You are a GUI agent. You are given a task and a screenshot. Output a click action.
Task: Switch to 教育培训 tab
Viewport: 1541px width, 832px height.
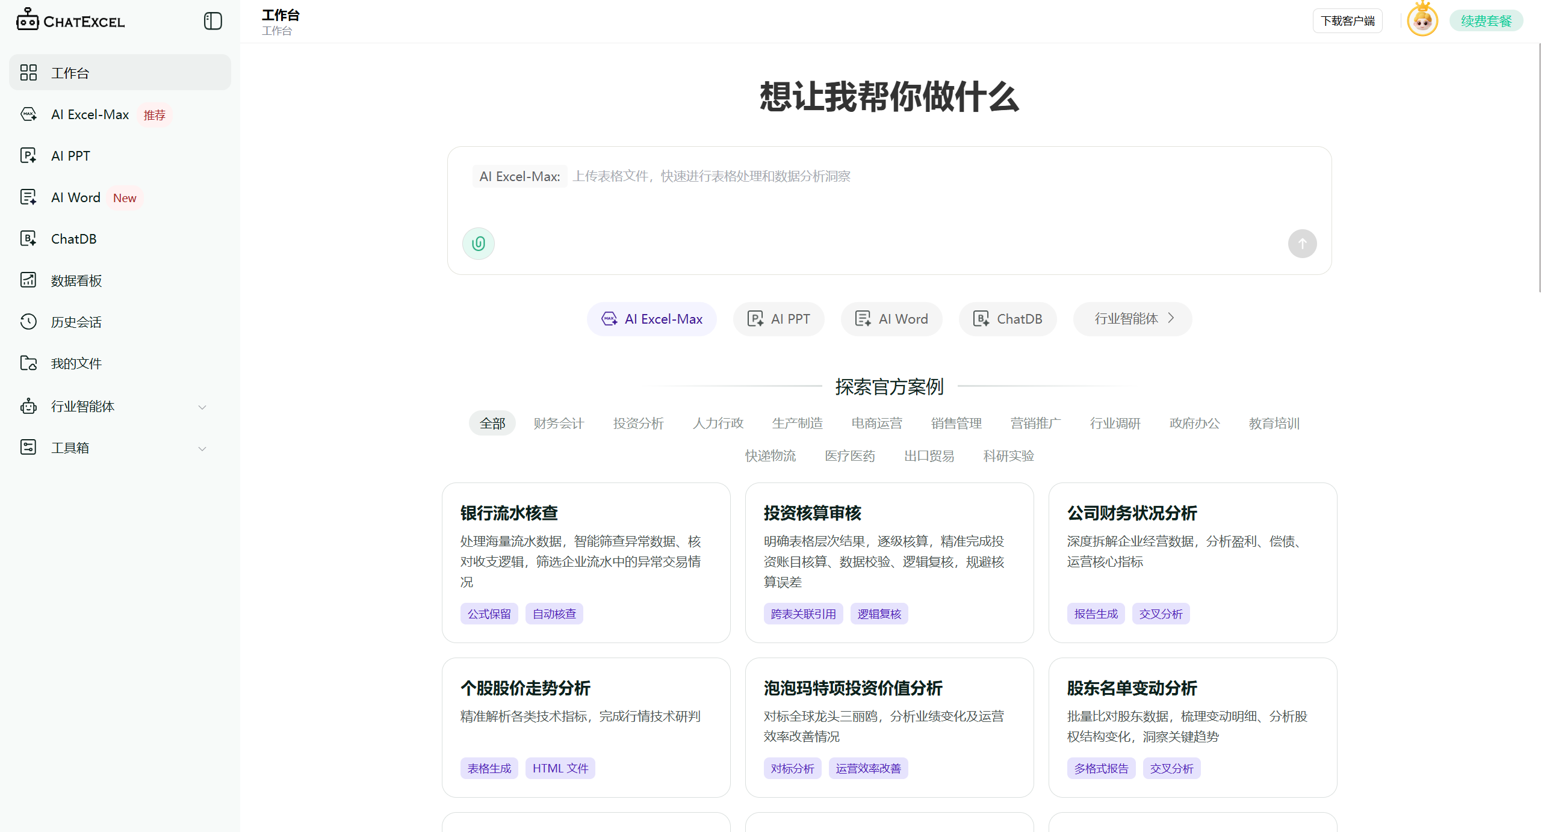1274,424
